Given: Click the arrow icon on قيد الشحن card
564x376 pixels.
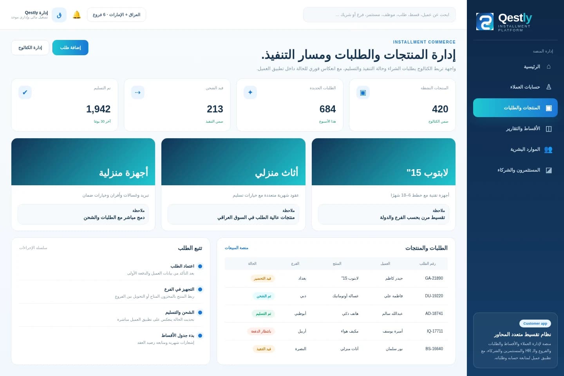Looking at the screenshot, I should pos(138,92).
